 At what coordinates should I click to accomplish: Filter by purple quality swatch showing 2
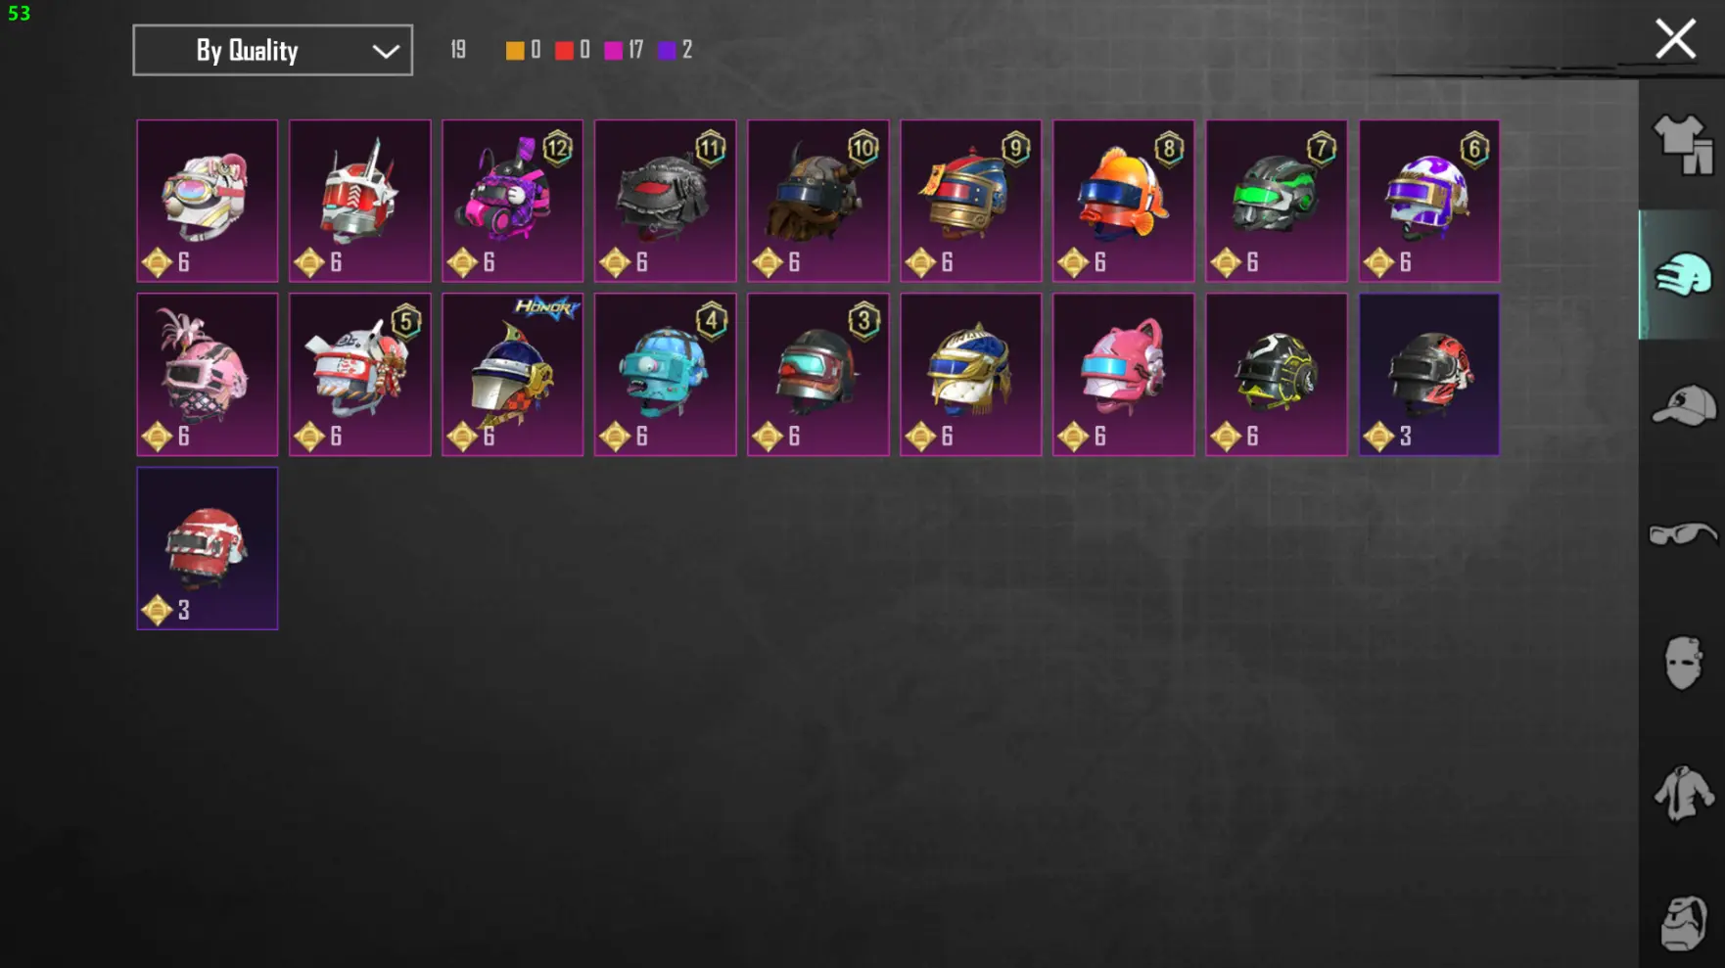click(x=667, y=50)
